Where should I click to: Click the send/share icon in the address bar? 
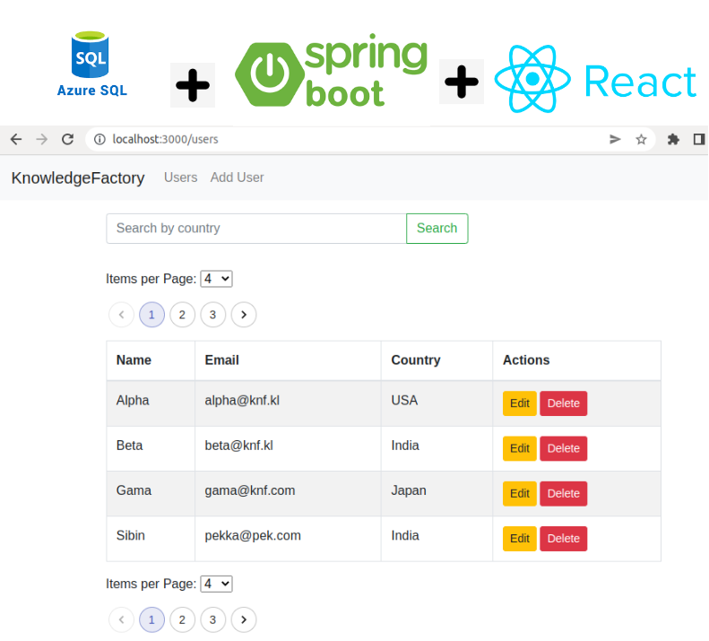point(615,139)
